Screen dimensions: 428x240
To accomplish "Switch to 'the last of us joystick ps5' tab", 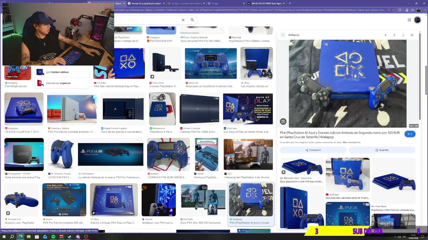I will 146,3.
